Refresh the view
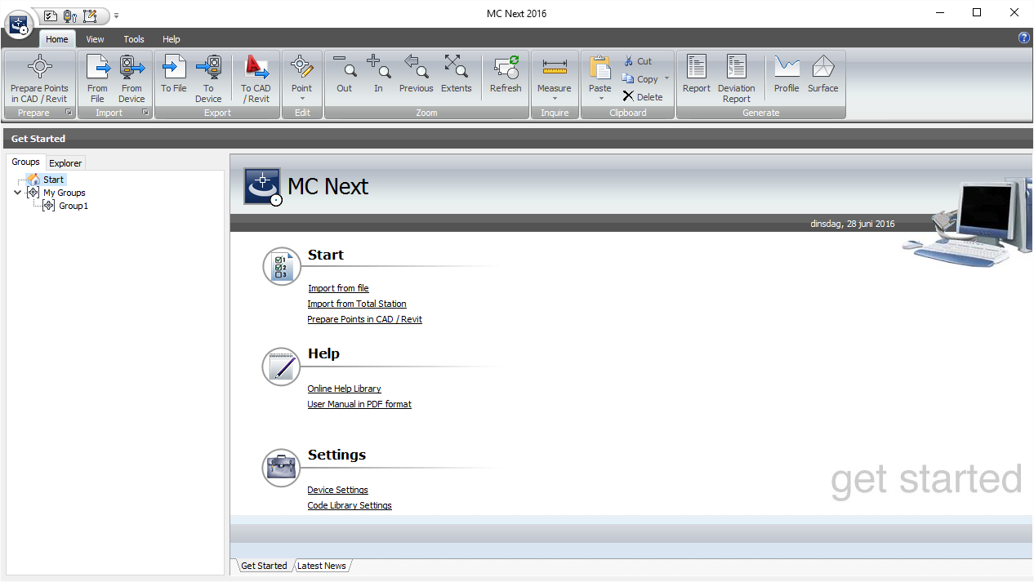The width and height of the screenshot is (1034, 582). tap(506, 75)
